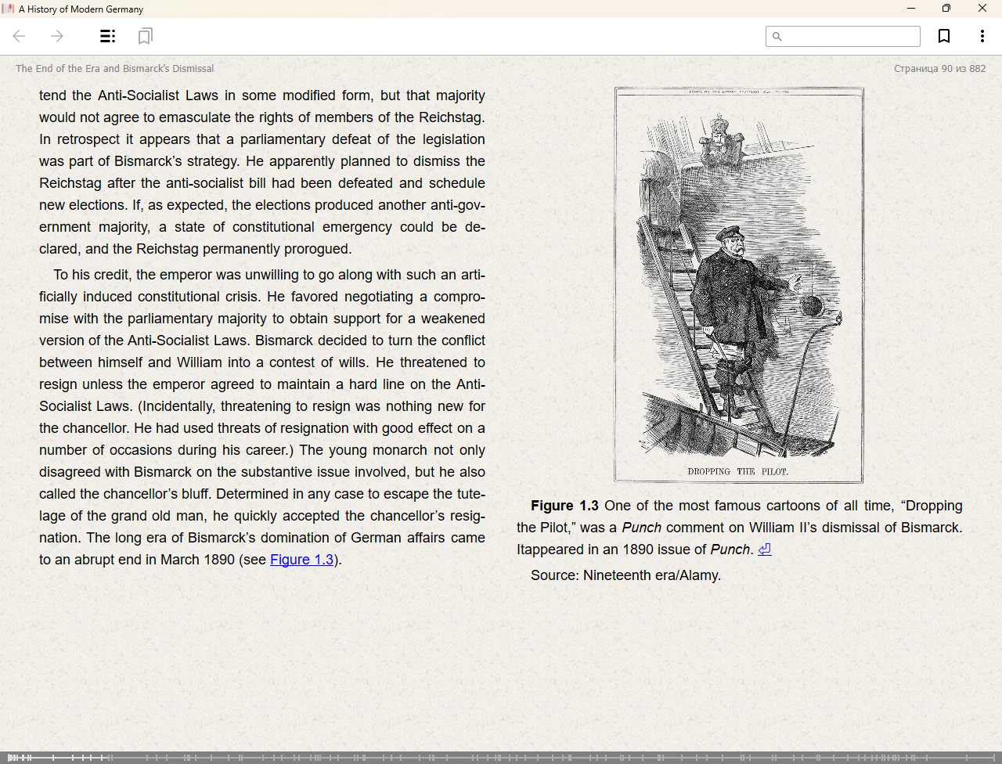Open the three-dot options menu
This screenshot has width=1002, height=764.
point(982,36)
